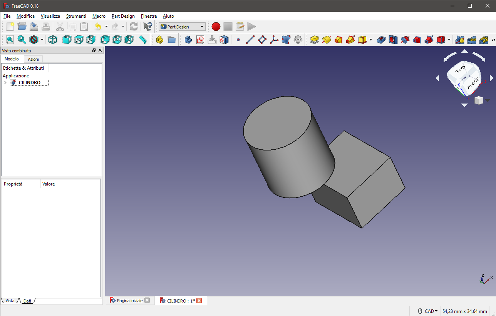
Task: Click the scissors cut icon
Action: point(60,27)
